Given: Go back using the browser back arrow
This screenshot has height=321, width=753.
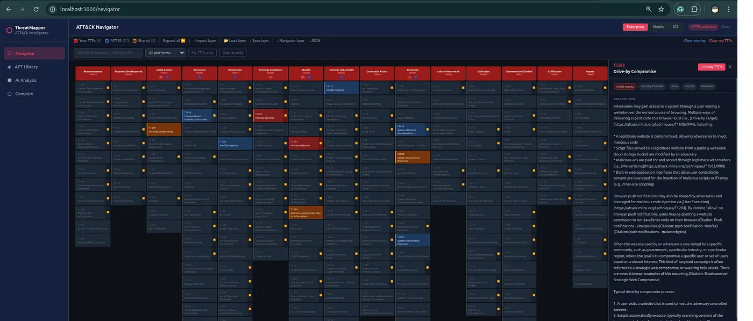Looking at the screenshot, I should (9, 9).
